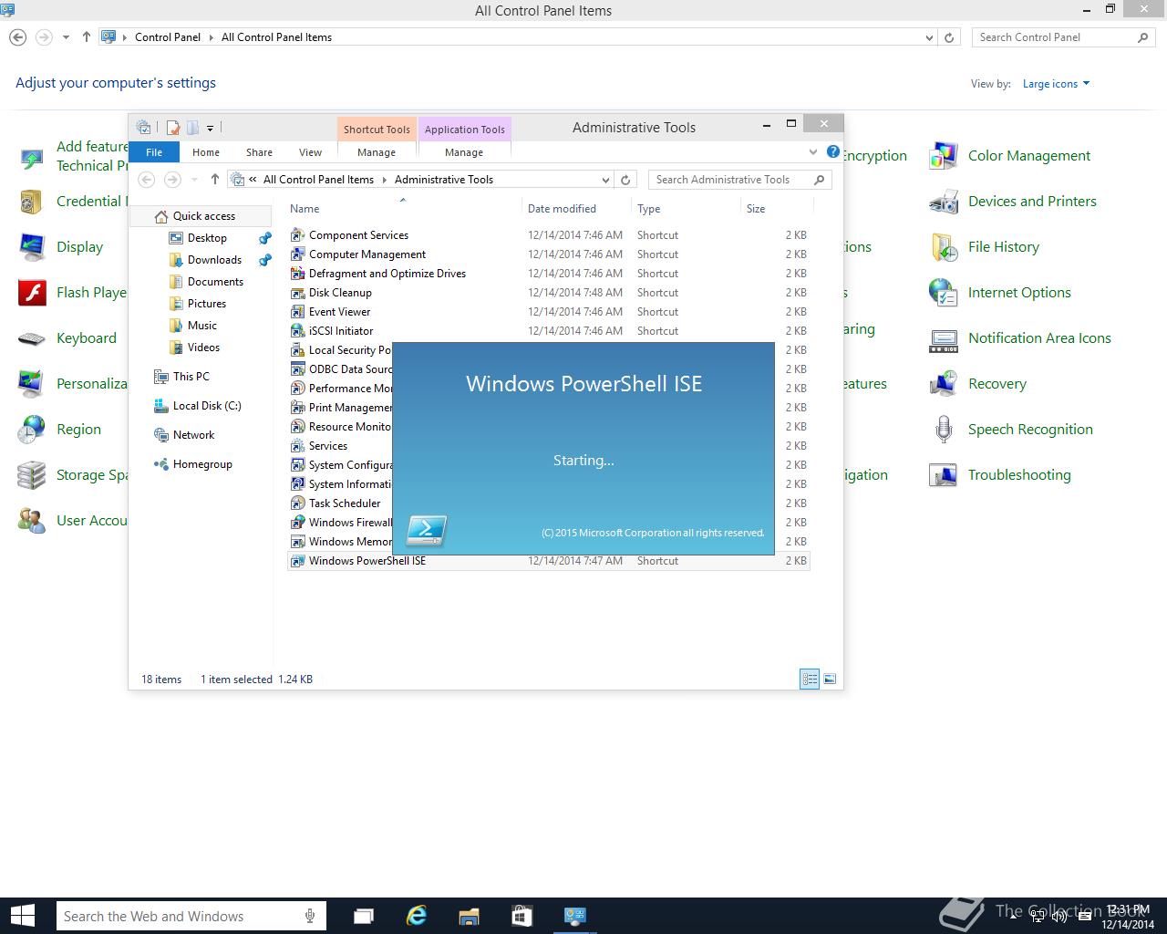Open Devices and Printers icon
The width and height of the screenshot is (1167, 934).
click(943, 202)
